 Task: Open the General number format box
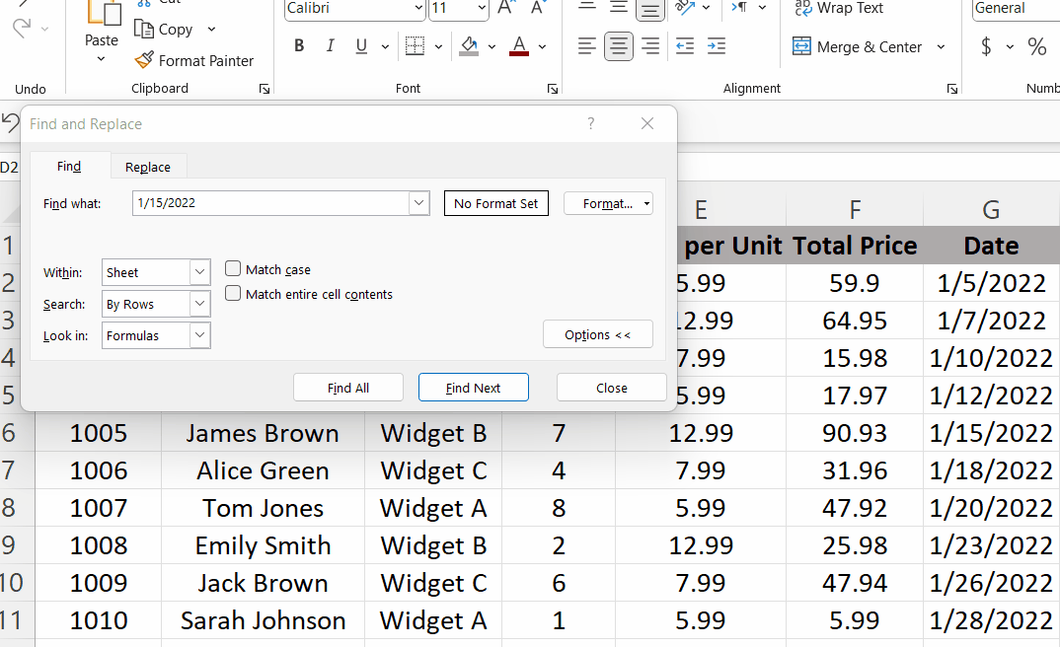click(x=1016, y=8)
